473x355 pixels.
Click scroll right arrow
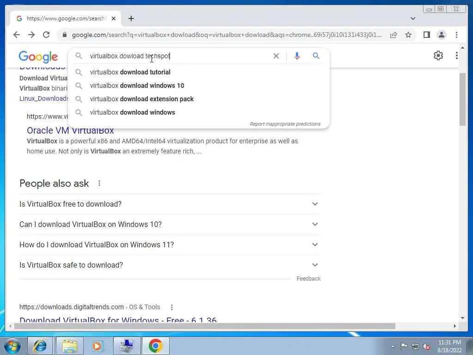tap(455, 326)
